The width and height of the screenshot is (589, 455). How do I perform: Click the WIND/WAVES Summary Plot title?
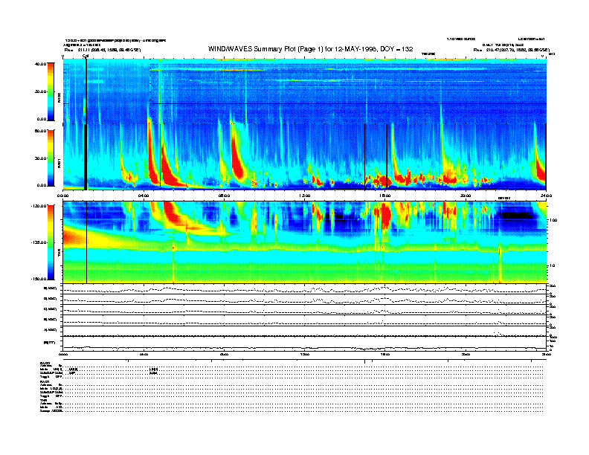[310, 49]
